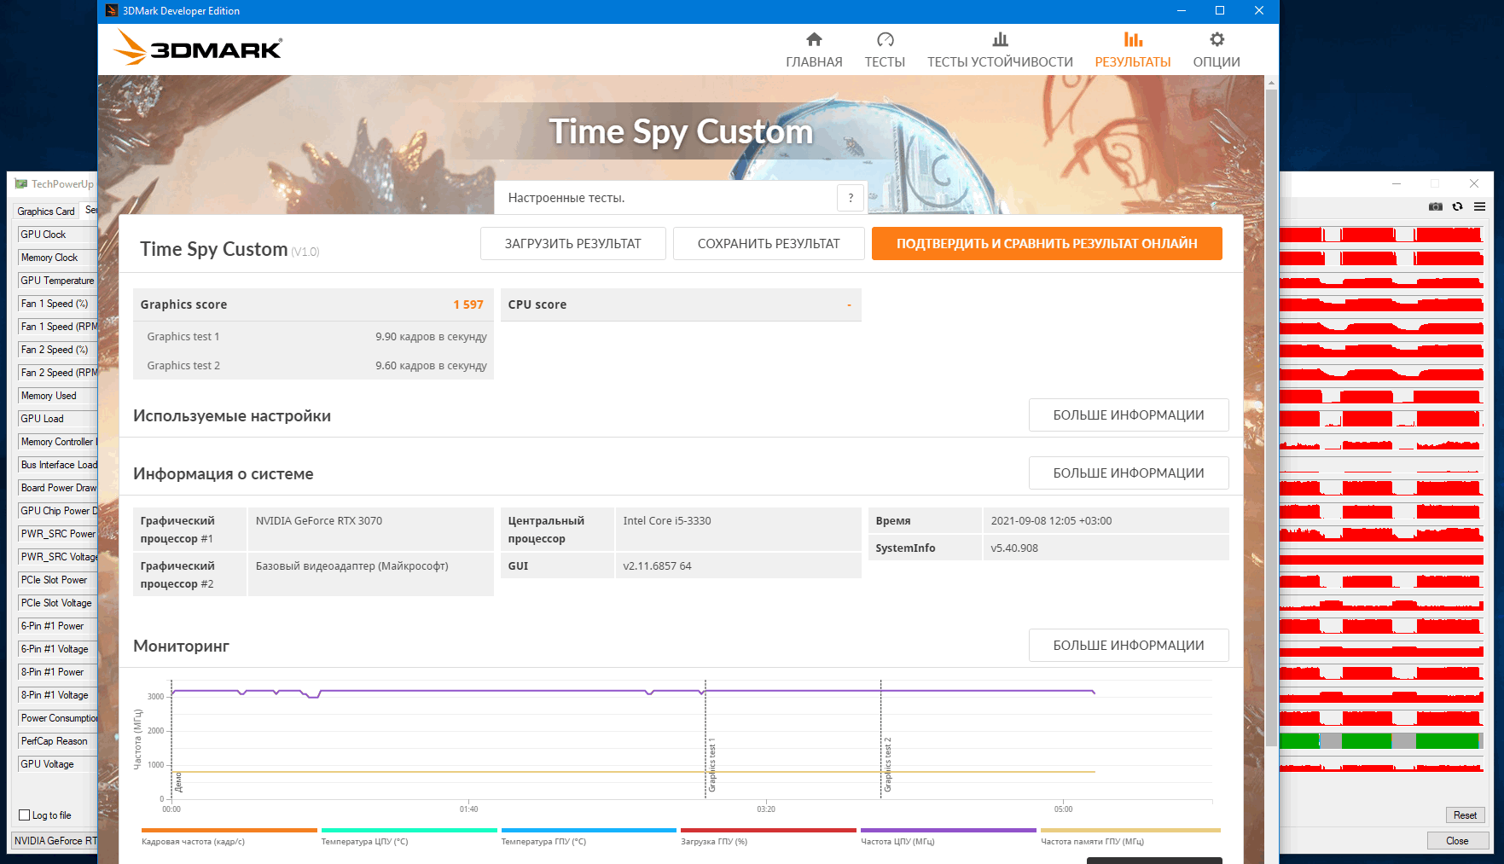Screen dimensions: 1504x864
Task: Toggle Частота ЦПУ legend
Action: tap(948, 837)
